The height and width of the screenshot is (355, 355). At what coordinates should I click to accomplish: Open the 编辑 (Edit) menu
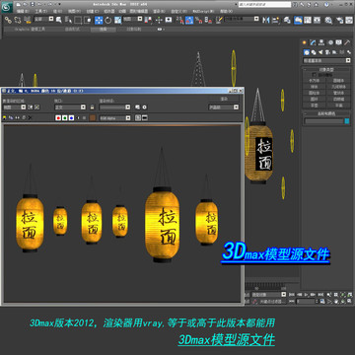(22, 11)
